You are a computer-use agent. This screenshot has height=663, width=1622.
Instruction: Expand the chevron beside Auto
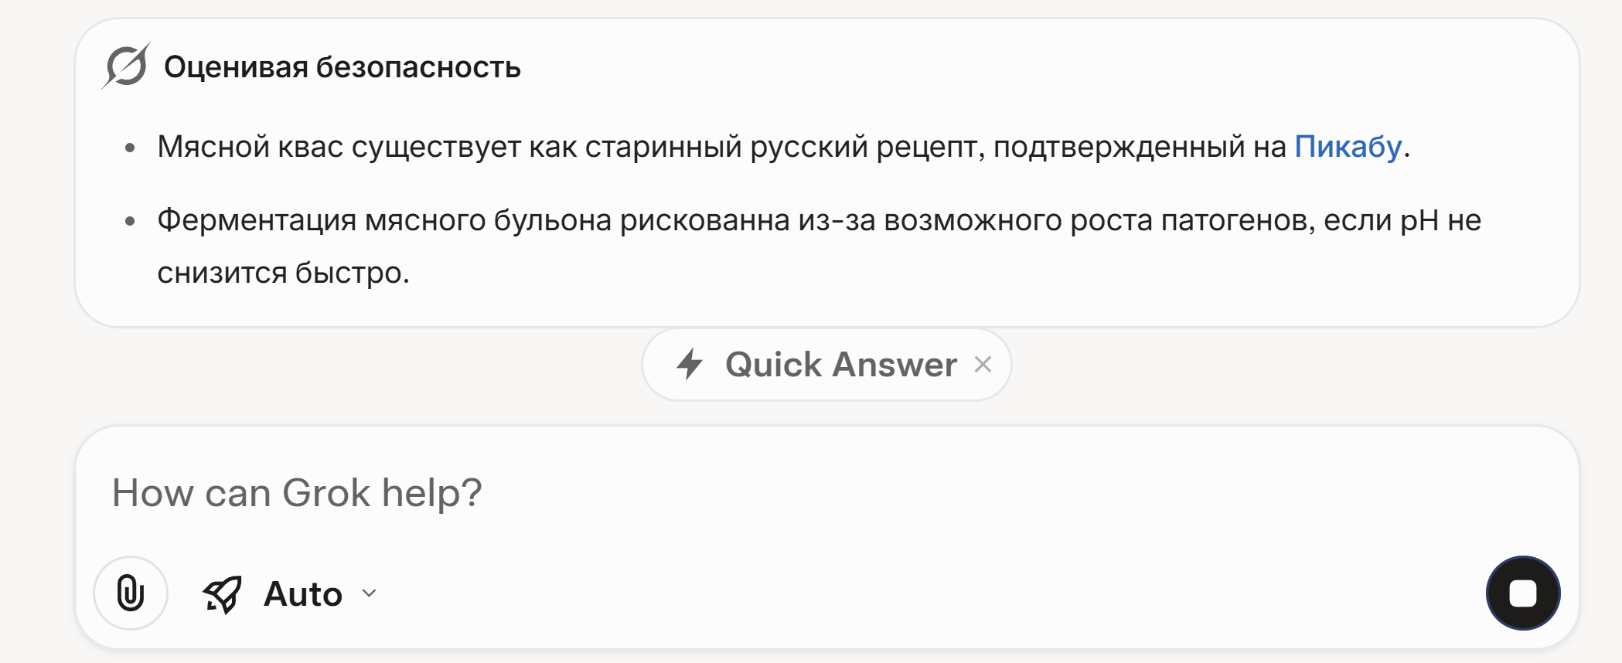coord(370,593)
